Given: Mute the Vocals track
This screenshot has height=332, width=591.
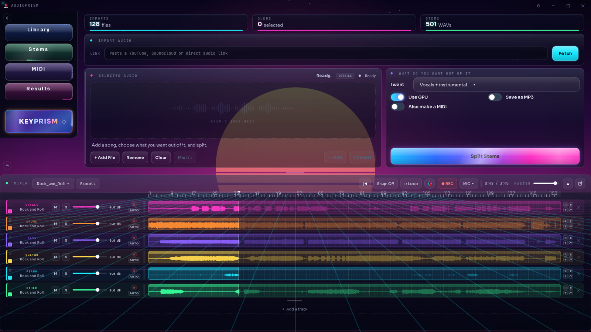Looking at the screenshot, I should click(x=55, y=207).
